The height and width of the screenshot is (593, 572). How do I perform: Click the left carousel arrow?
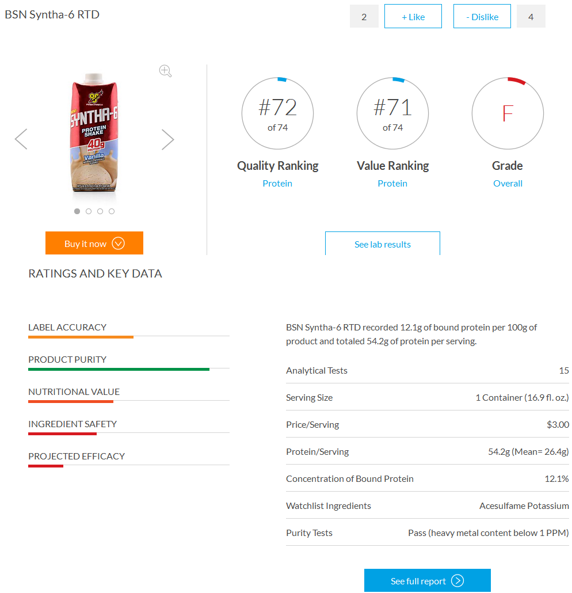point(21,139)
